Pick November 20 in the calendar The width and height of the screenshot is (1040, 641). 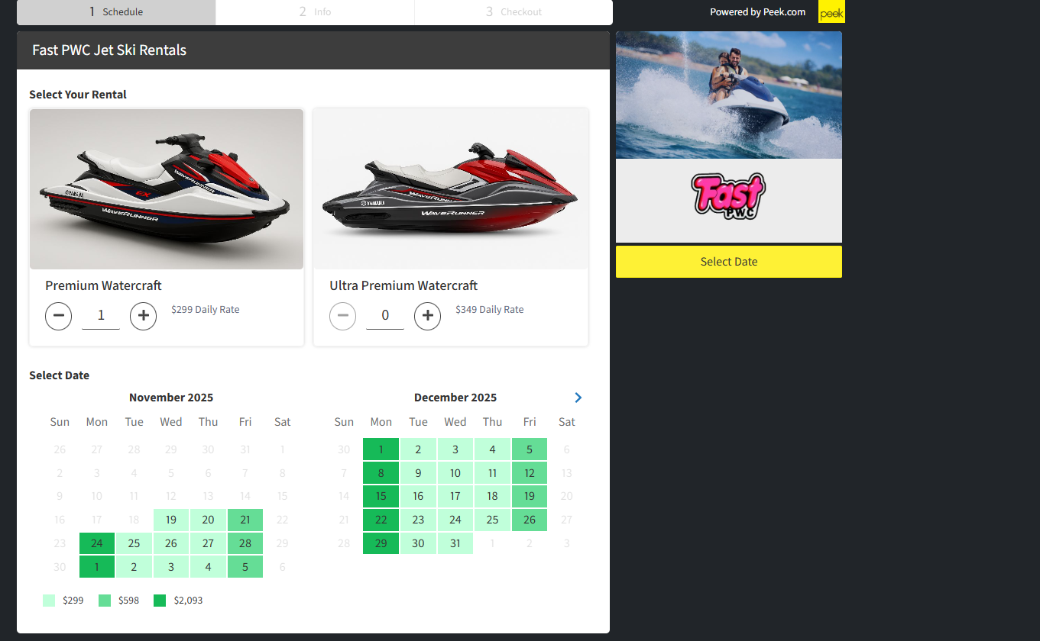[209, 520]
